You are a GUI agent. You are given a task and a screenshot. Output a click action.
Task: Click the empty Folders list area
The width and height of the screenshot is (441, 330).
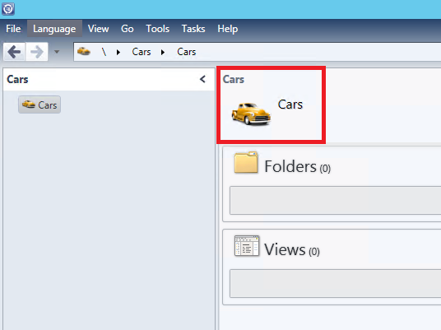pyautogui.click(x=335, y=200)
